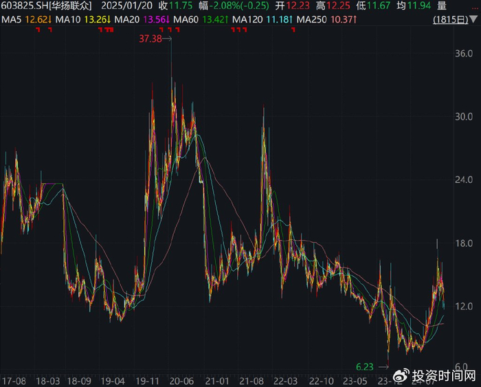481x387 pixels.
Task: Click the 17-08 date axis label
Action: [14, 382]
